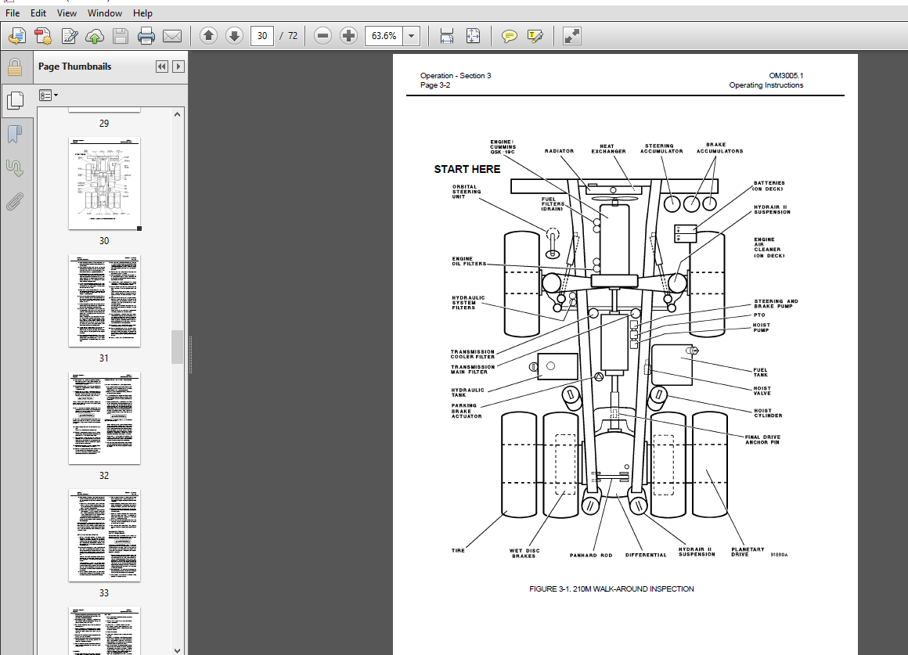Open the Help menu
The width and height of the screenshot is (908, 655).
pyautogui.click(x=142, y=13)
